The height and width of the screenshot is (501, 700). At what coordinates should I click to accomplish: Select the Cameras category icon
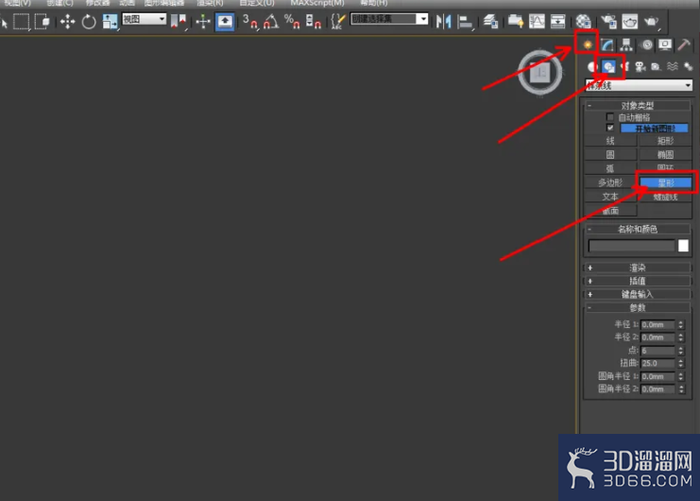pyautogui.click(x=640, y=67)
